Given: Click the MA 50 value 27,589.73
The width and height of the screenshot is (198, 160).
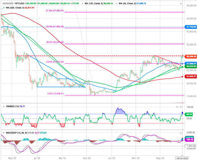Looking at the screenshot, I should (141, 3).
